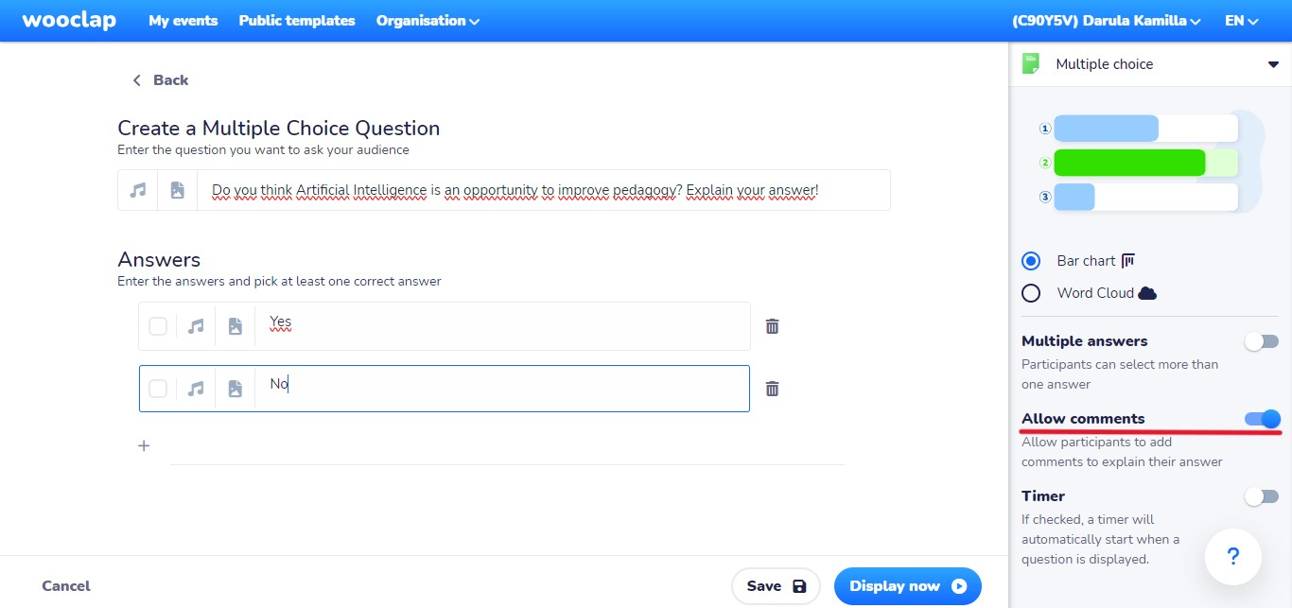Delete the No answer with the trash icon

tap(773, 389)
